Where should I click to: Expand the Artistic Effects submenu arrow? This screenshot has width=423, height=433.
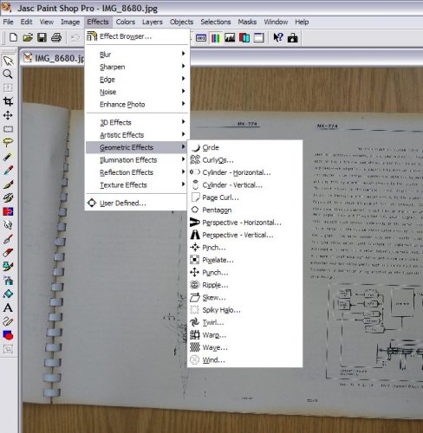click(x=183, y=134)
